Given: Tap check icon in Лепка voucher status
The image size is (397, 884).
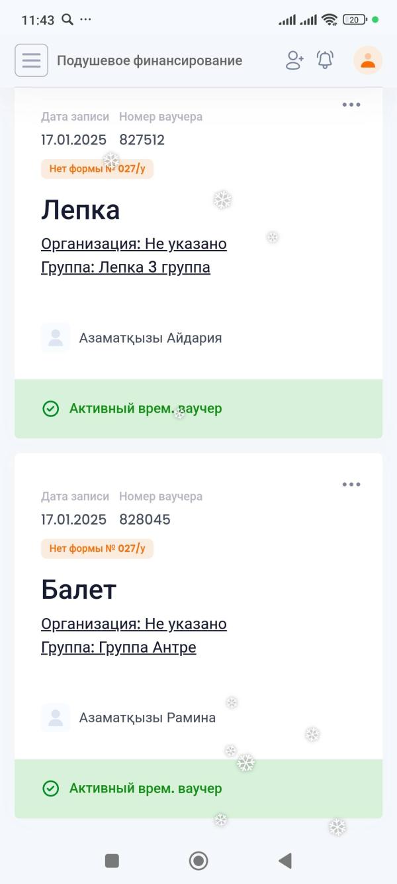Looking at the screenshot, I should tap(51, 409).
